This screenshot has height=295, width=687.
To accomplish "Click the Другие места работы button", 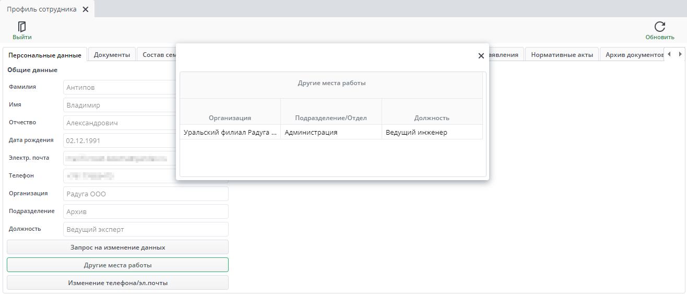I will coord(117,265).
